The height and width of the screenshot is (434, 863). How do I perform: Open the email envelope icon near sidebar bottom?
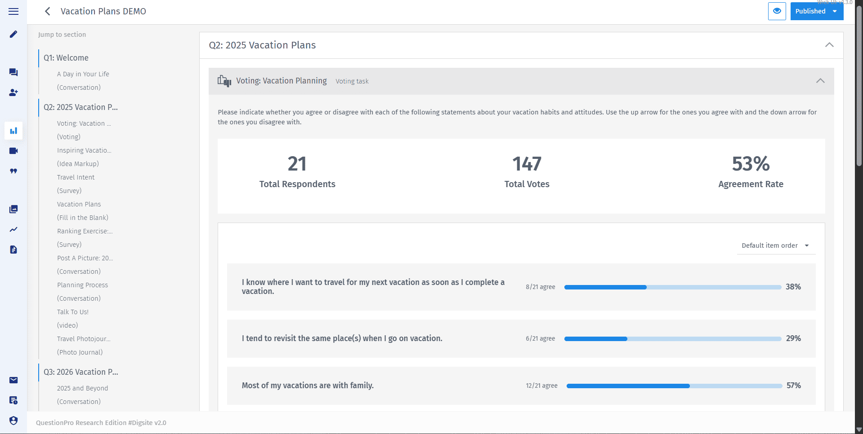[x=13, y=380]
